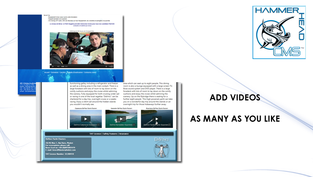Image resolution: width=313 pixels, height=177 pixels.
Task: Play the DaVinci Yacht Charter Experience video
Action: [157, 119]
